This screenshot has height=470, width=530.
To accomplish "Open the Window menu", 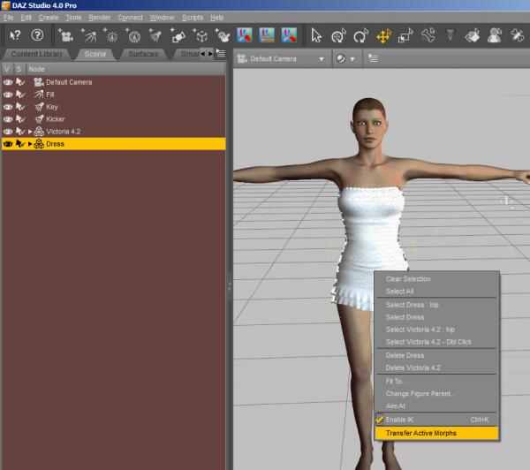I will coord(162,18).
